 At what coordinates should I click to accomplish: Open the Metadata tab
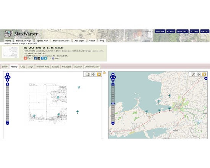[66, 66]
